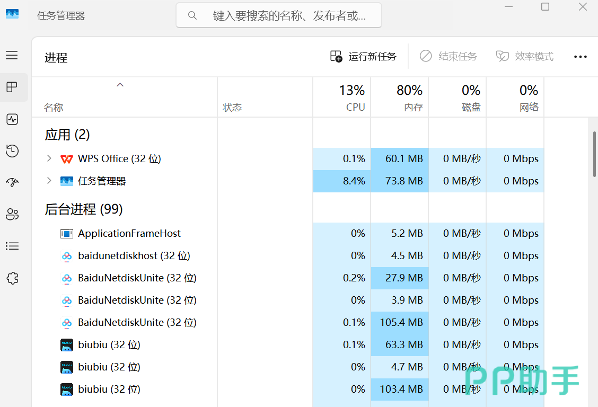The image size is (598, 407).
Task: Select the ApplicationFrameHost row name
Action: pyautogui.click(x=129, y=233)
